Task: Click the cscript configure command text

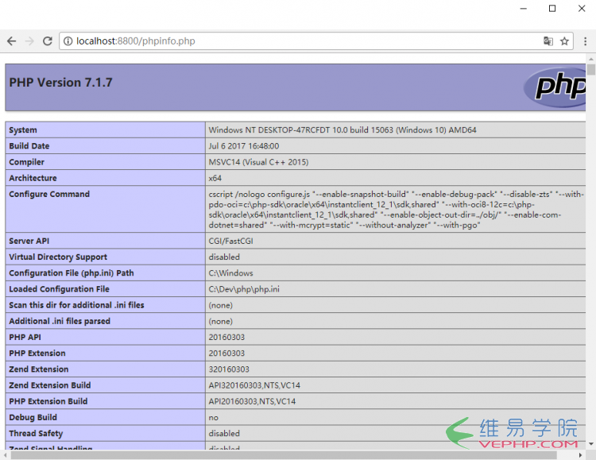Action: tap(395, 210)
